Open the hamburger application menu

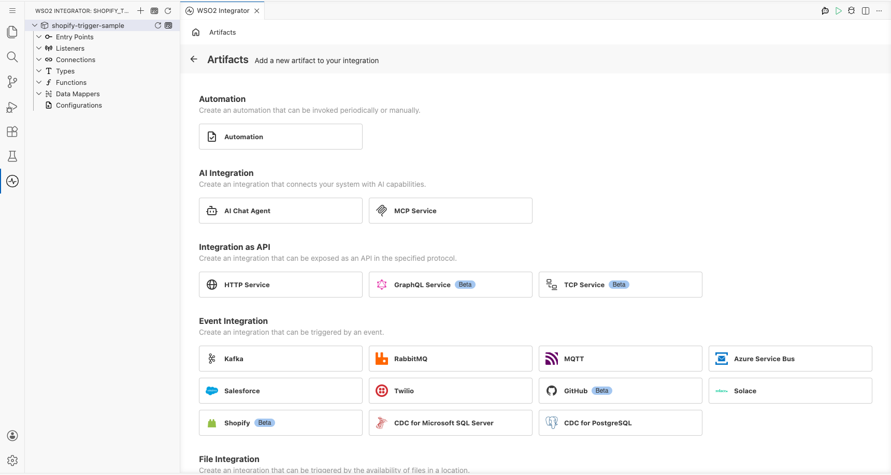12,10
